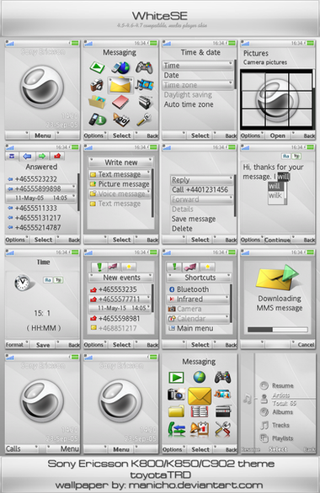320x493 pixels.
Task: Select the wrench Settings icon in the top menu
Action: click(145, 119)
